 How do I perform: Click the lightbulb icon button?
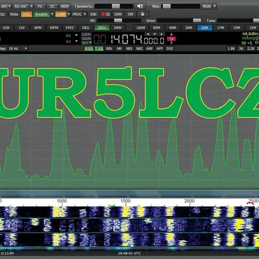[142, 14]
